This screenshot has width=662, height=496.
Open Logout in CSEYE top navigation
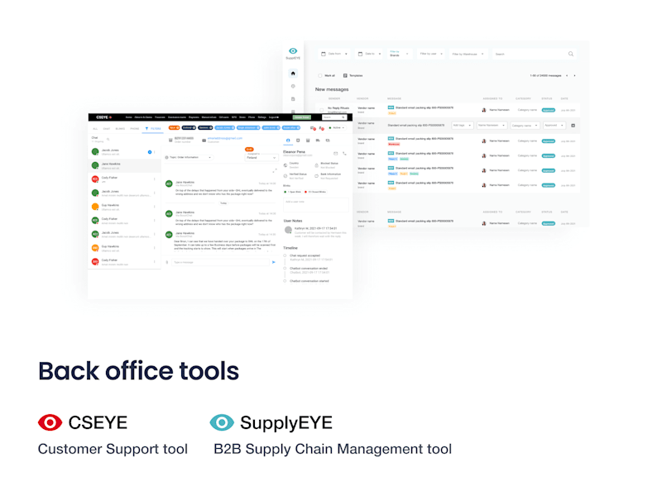(x=274, y=117)
